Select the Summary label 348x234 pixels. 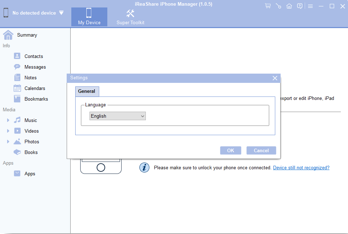pos(27,35)
